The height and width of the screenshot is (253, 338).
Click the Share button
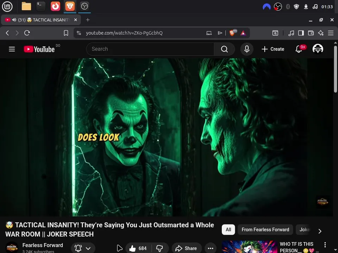pos(187,248)
